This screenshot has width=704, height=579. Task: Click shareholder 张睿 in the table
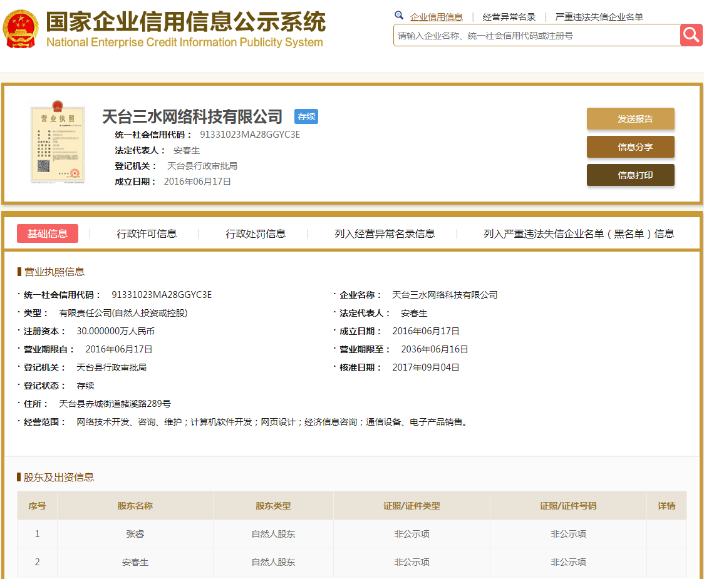pos(135,534)
